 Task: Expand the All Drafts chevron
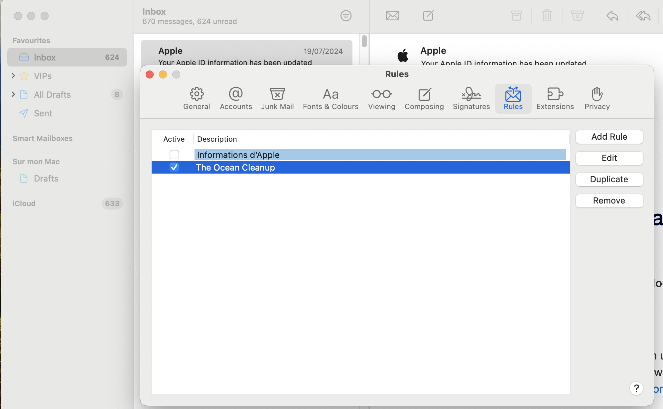(13, 94)
